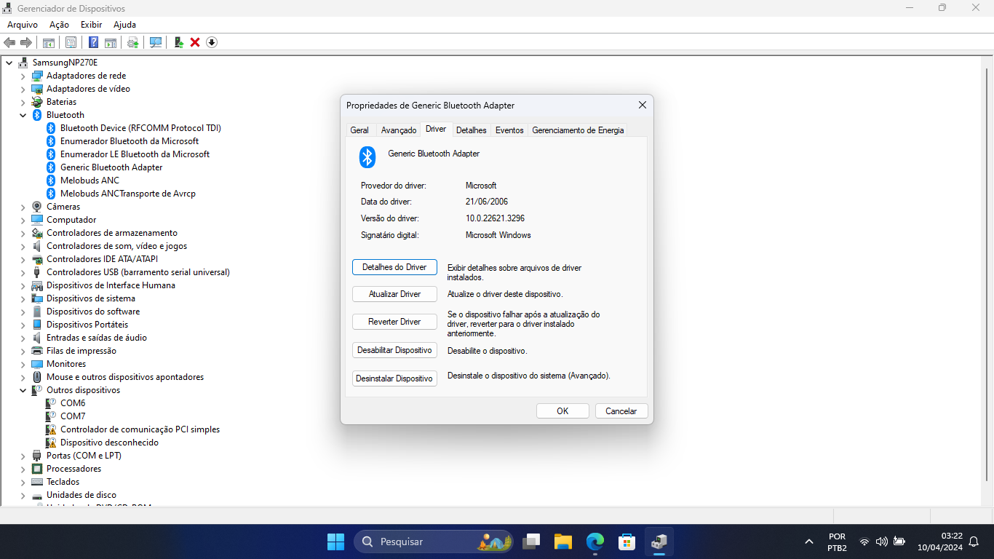This screenshot has width=994, height=559.
Task: Click the chip icon beside Processadores
Action: 37,469
